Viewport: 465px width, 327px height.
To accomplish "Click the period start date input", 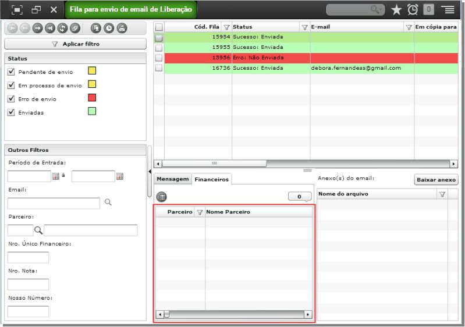I will (29, 176).
